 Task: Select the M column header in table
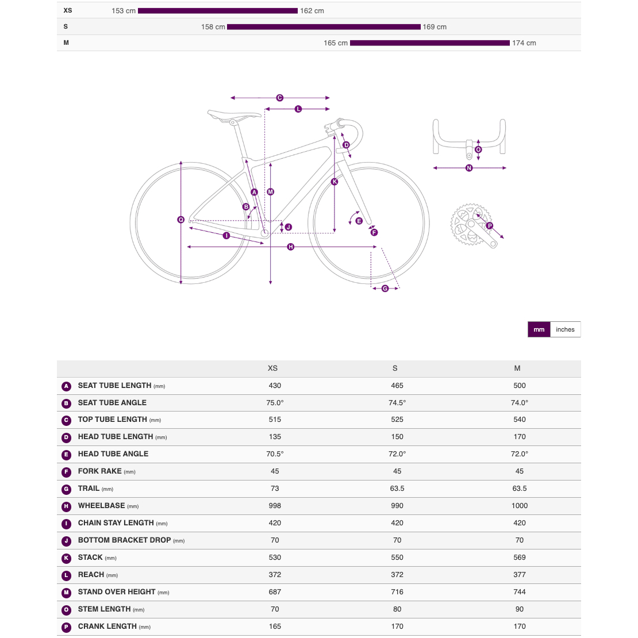(x=517, y=368)
